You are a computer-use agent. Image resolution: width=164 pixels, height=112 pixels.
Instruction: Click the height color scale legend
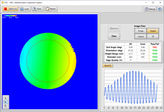(10, 16)
